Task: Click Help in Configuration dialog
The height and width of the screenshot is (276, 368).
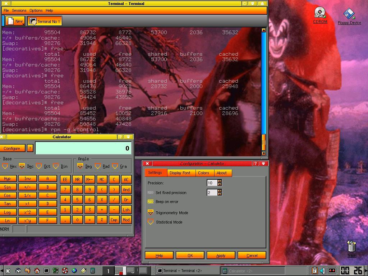Action: point(159,256)
